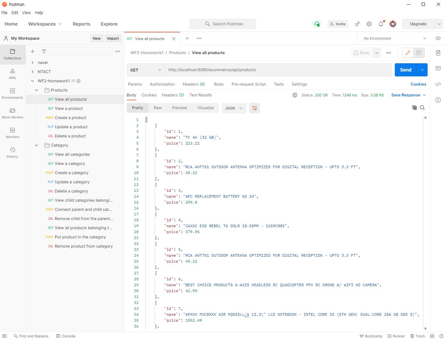Viewport: 446px width, 340px height.
Task: Open the View menu
Action: coord(27,13)
